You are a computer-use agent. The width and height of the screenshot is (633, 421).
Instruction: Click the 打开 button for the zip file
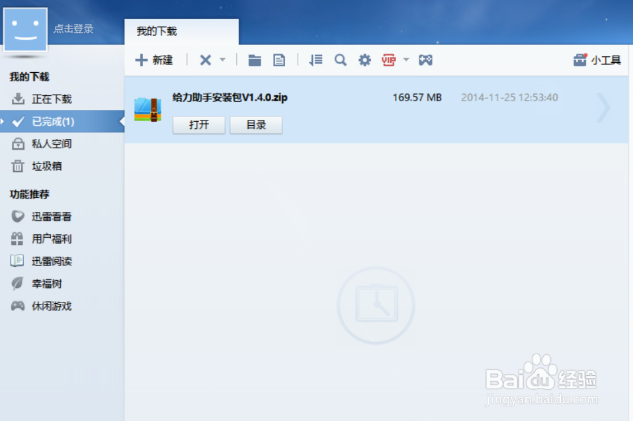click(x=199, y=125)
